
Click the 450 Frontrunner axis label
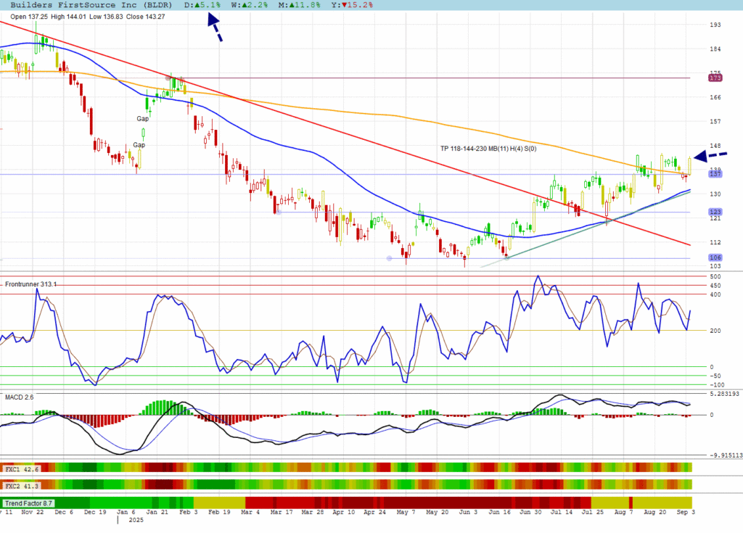[715, 286]
